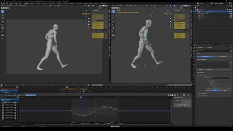Open Pose Mode dropdown in left viewport
233x131 pixels.
tap(9, 6)
